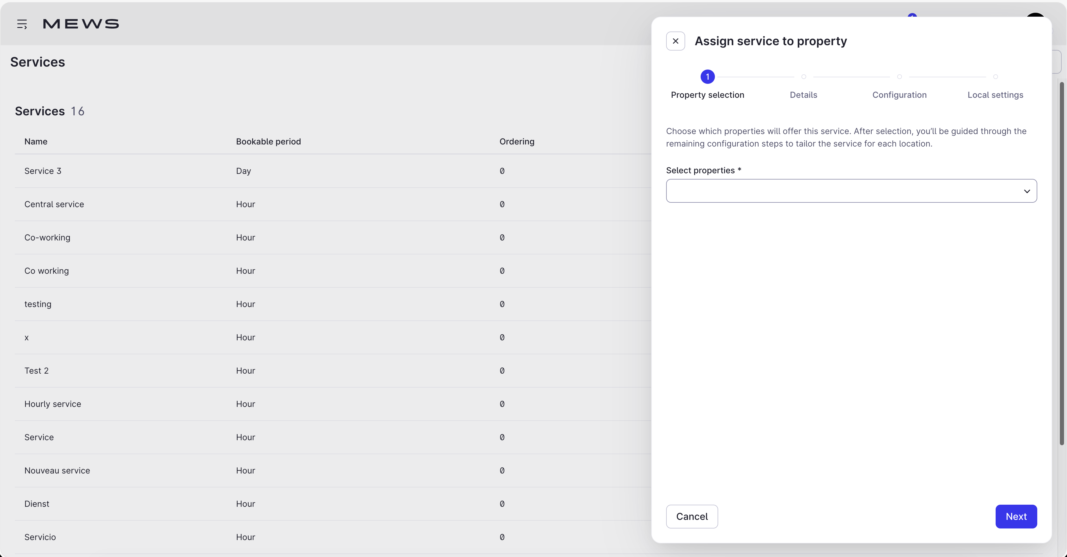Close the Assign service to property panel
Image resolution: width=1067 pixels, height=557 pixels.
point(675,41)
